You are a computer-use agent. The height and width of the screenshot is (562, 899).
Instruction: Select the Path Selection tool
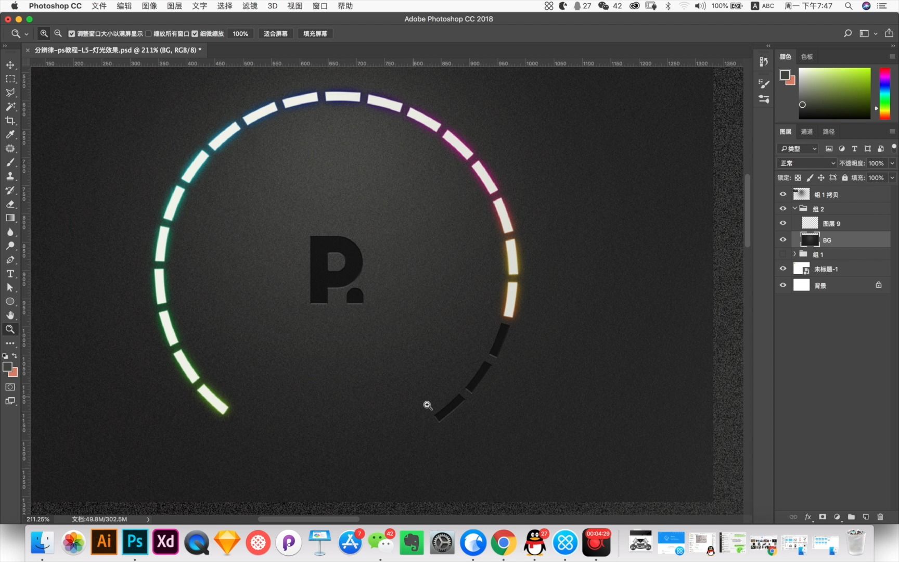(10, 287)
